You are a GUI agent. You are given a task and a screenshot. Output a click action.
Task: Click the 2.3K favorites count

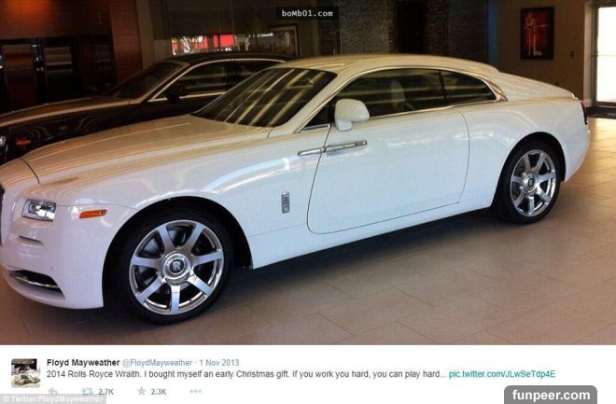(x=159, y=392)
